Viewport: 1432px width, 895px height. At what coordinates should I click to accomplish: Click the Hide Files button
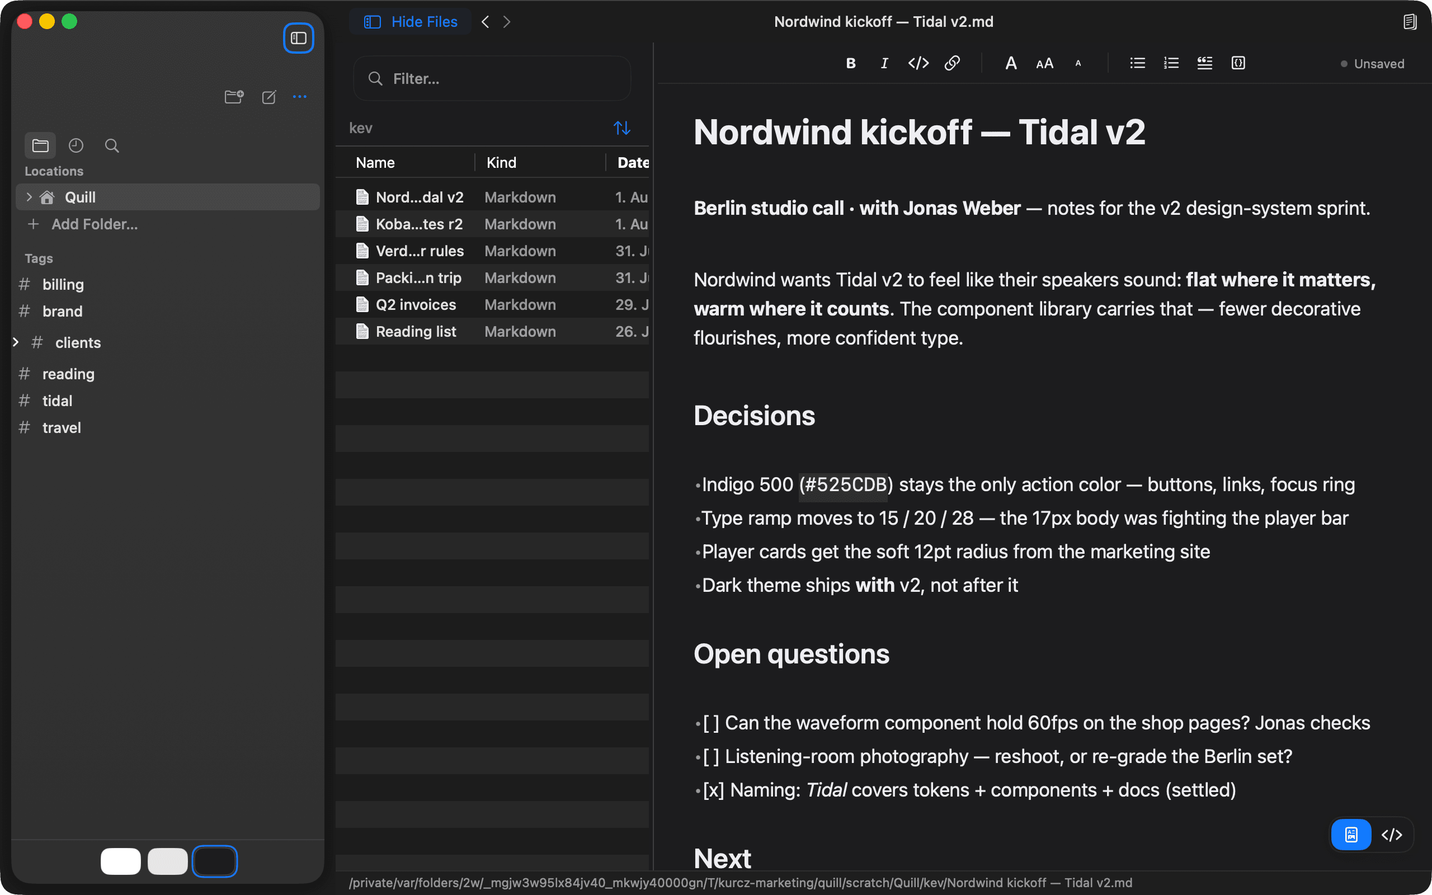[411, 22]
